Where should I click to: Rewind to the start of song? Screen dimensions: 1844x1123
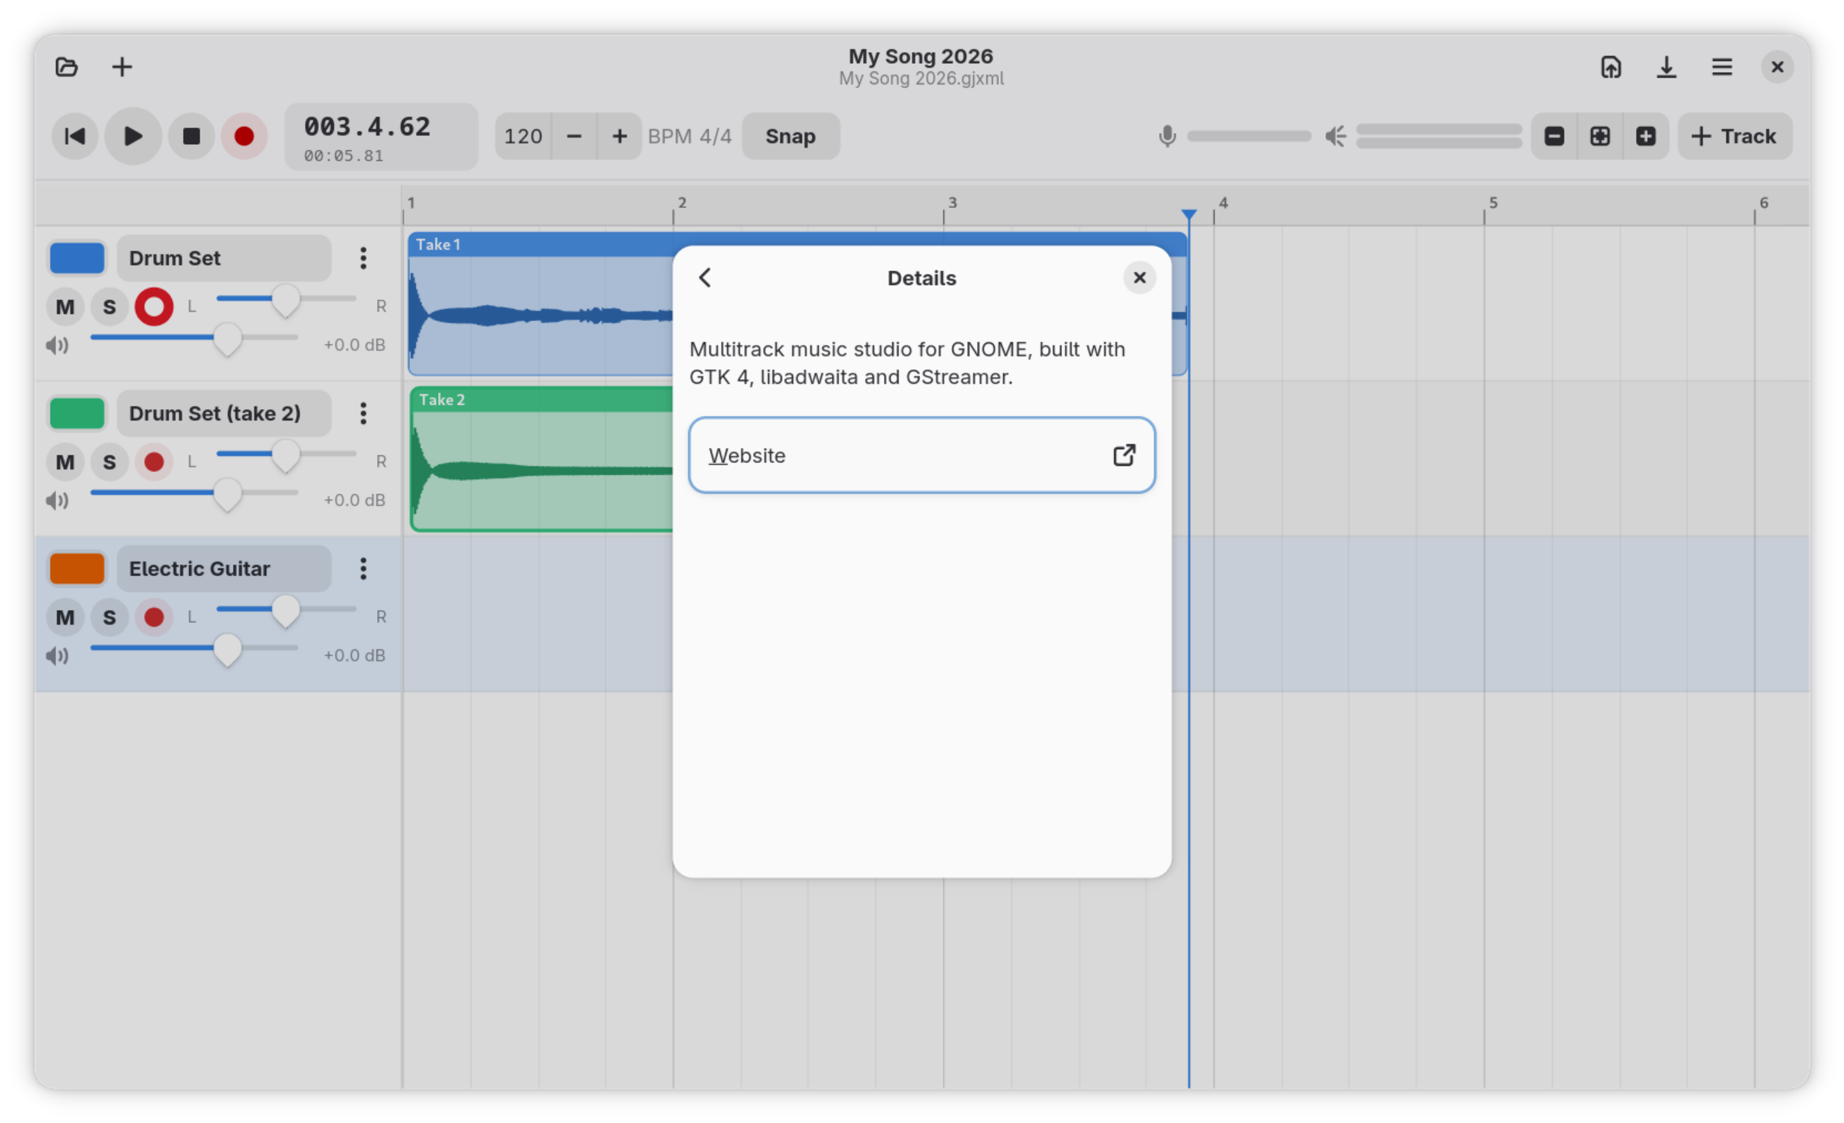coord(75,136)
